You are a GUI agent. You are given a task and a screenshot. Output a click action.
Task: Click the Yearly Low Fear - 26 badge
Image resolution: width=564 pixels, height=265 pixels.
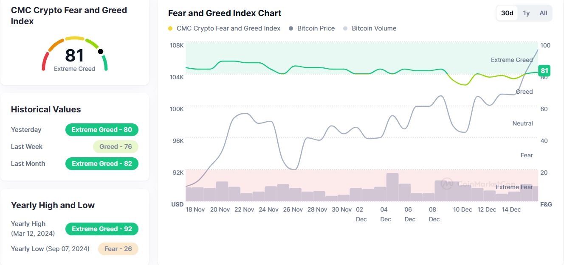[x=118, y=249]
